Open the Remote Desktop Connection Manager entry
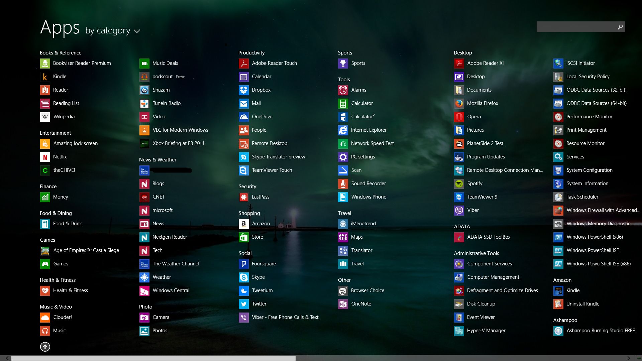 (499, 170)
